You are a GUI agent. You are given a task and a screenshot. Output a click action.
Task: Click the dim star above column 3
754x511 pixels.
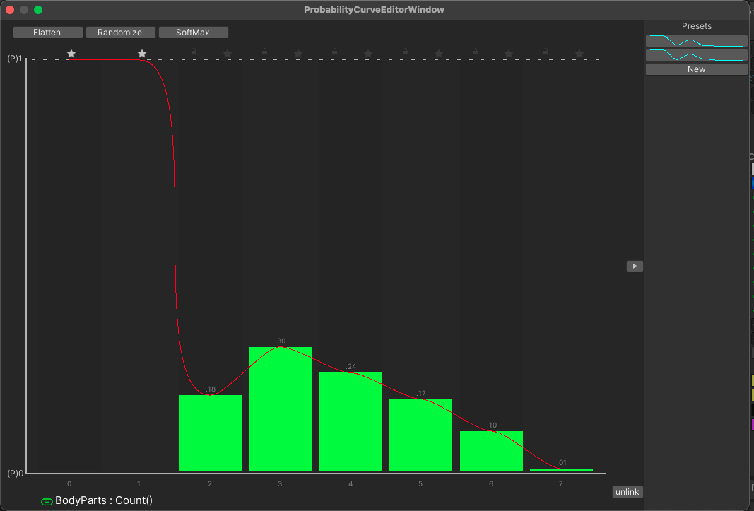coord(298,54)
